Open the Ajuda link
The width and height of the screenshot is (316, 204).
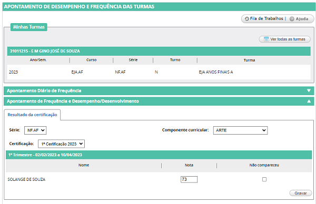click(x=302, y=19)
